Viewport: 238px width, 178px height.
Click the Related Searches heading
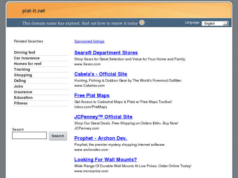point(28,41)
